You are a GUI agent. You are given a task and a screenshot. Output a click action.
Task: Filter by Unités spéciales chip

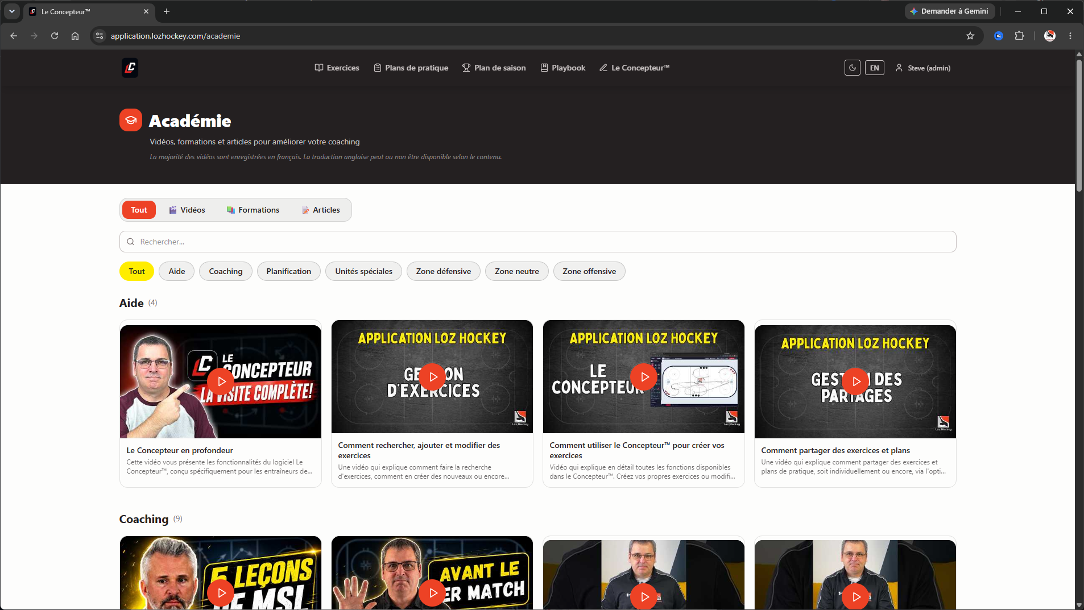pos(363,271)
